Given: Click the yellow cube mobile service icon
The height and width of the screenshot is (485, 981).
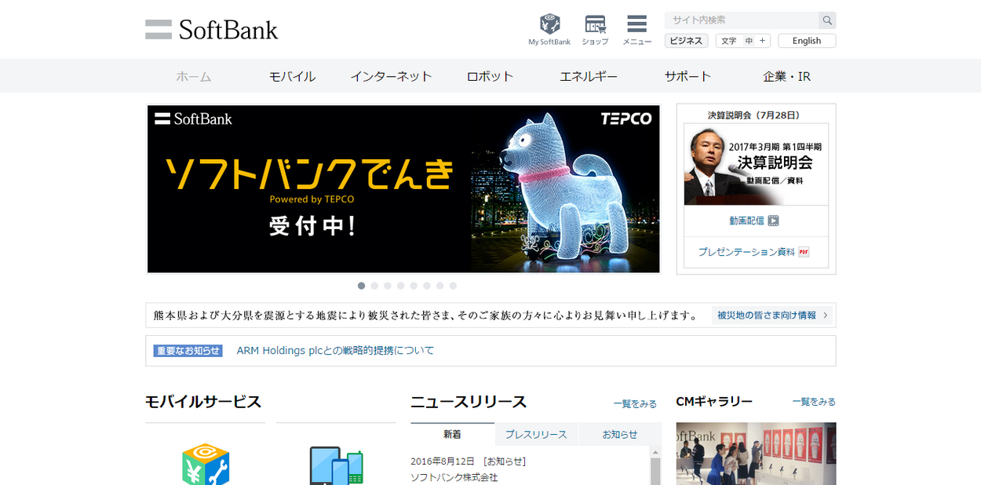Looking at the screenshot, I should point(206,464).
